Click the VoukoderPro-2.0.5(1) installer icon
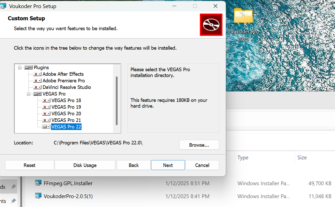Image resolution: width=335 pixels, height=207 pixels. (x=38, y=196)
